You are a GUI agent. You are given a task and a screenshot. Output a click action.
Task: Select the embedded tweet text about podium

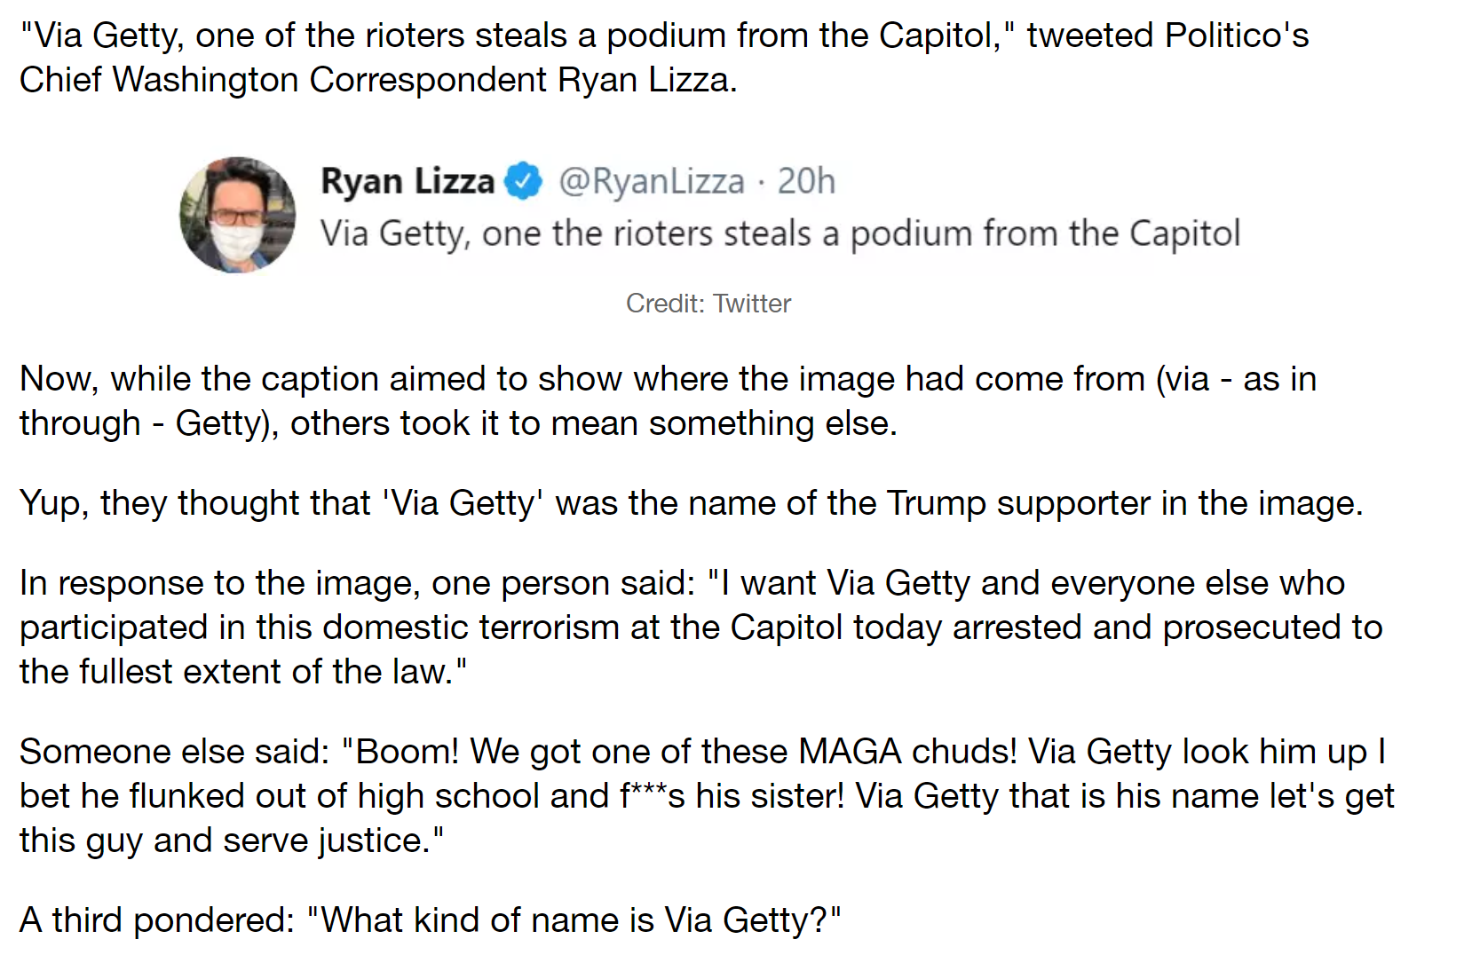[780, 234]
